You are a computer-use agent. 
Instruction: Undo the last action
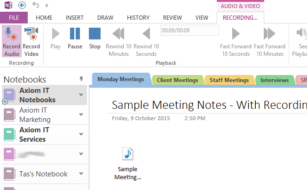pos(36,5)
